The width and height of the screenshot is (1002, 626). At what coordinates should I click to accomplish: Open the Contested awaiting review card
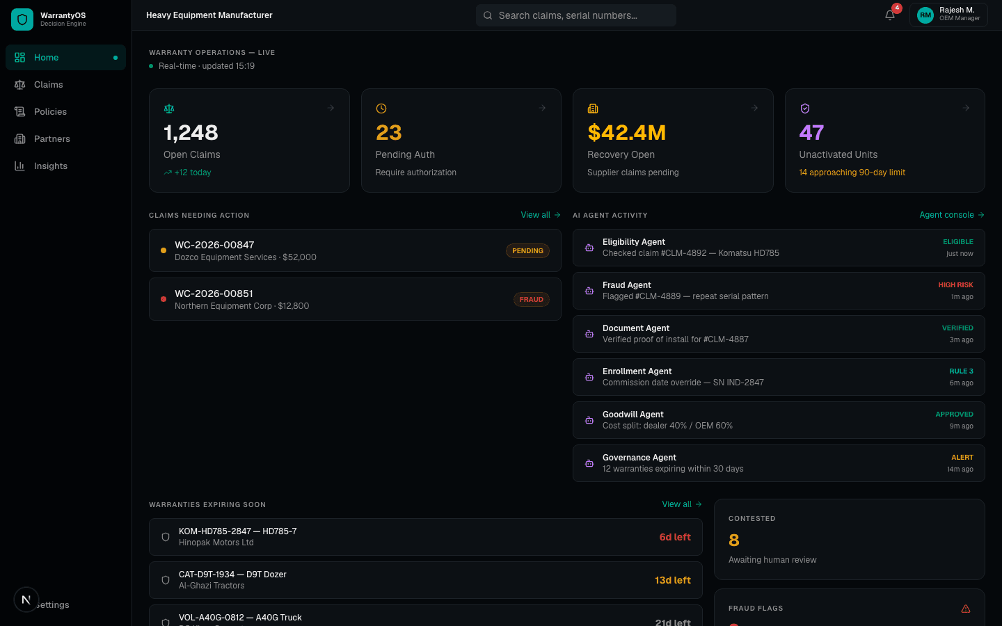850,539
